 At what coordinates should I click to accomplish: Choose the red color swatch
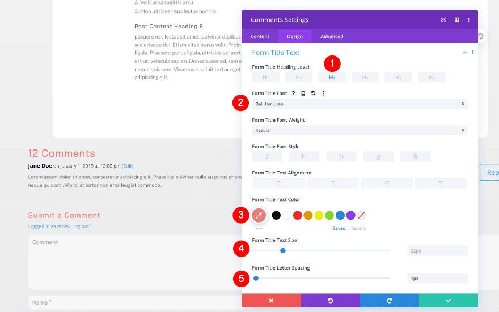[x=298, y=215]
